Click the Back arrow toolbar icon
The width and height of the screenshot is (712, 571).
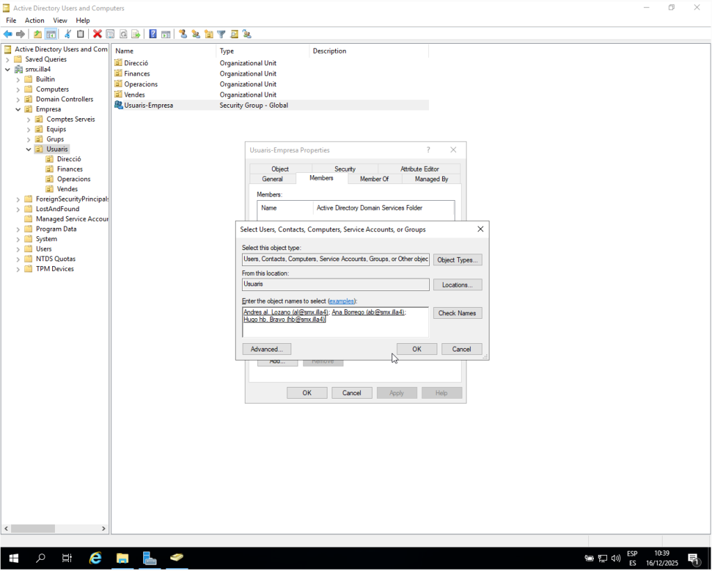pos(8,34)
